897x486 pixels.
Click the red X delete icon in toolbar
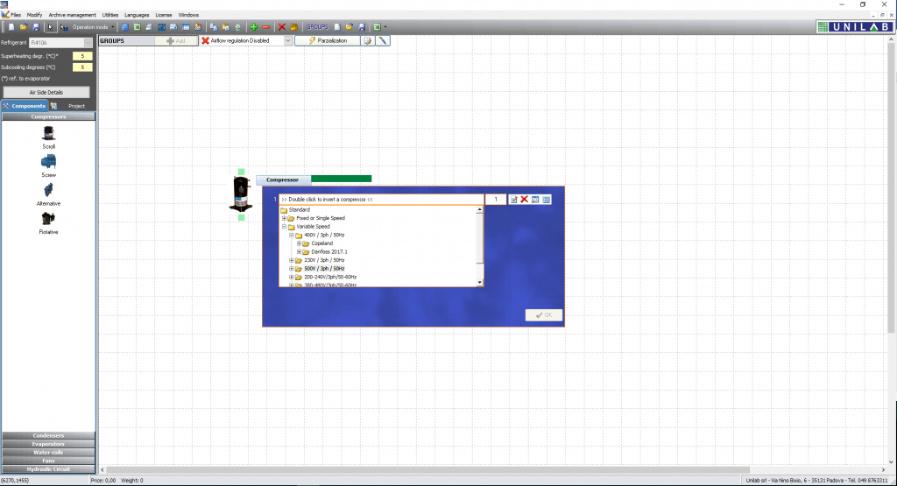pyautogui.click(x=281, y=27)
